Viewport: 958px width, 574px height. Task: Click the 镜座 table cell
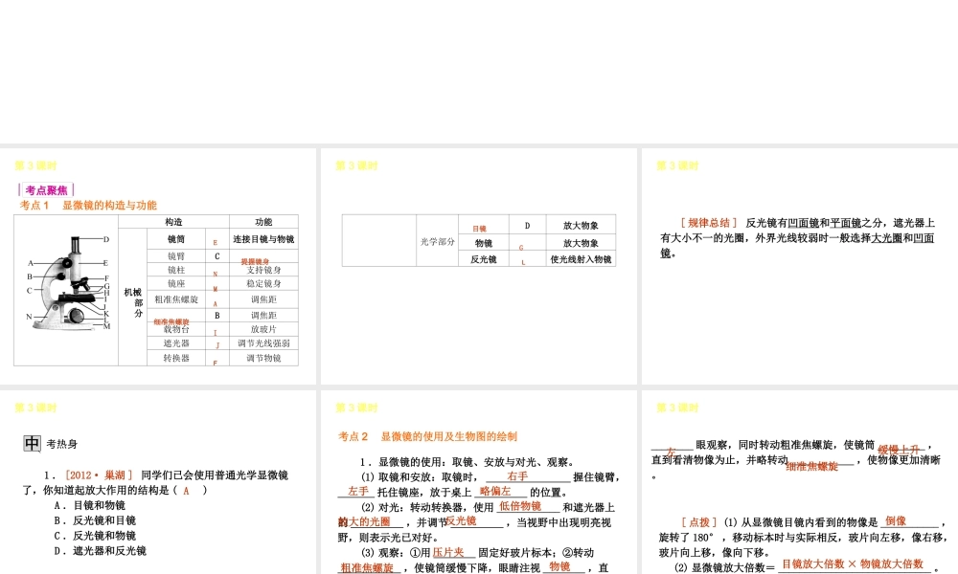[x=176, y=283]
